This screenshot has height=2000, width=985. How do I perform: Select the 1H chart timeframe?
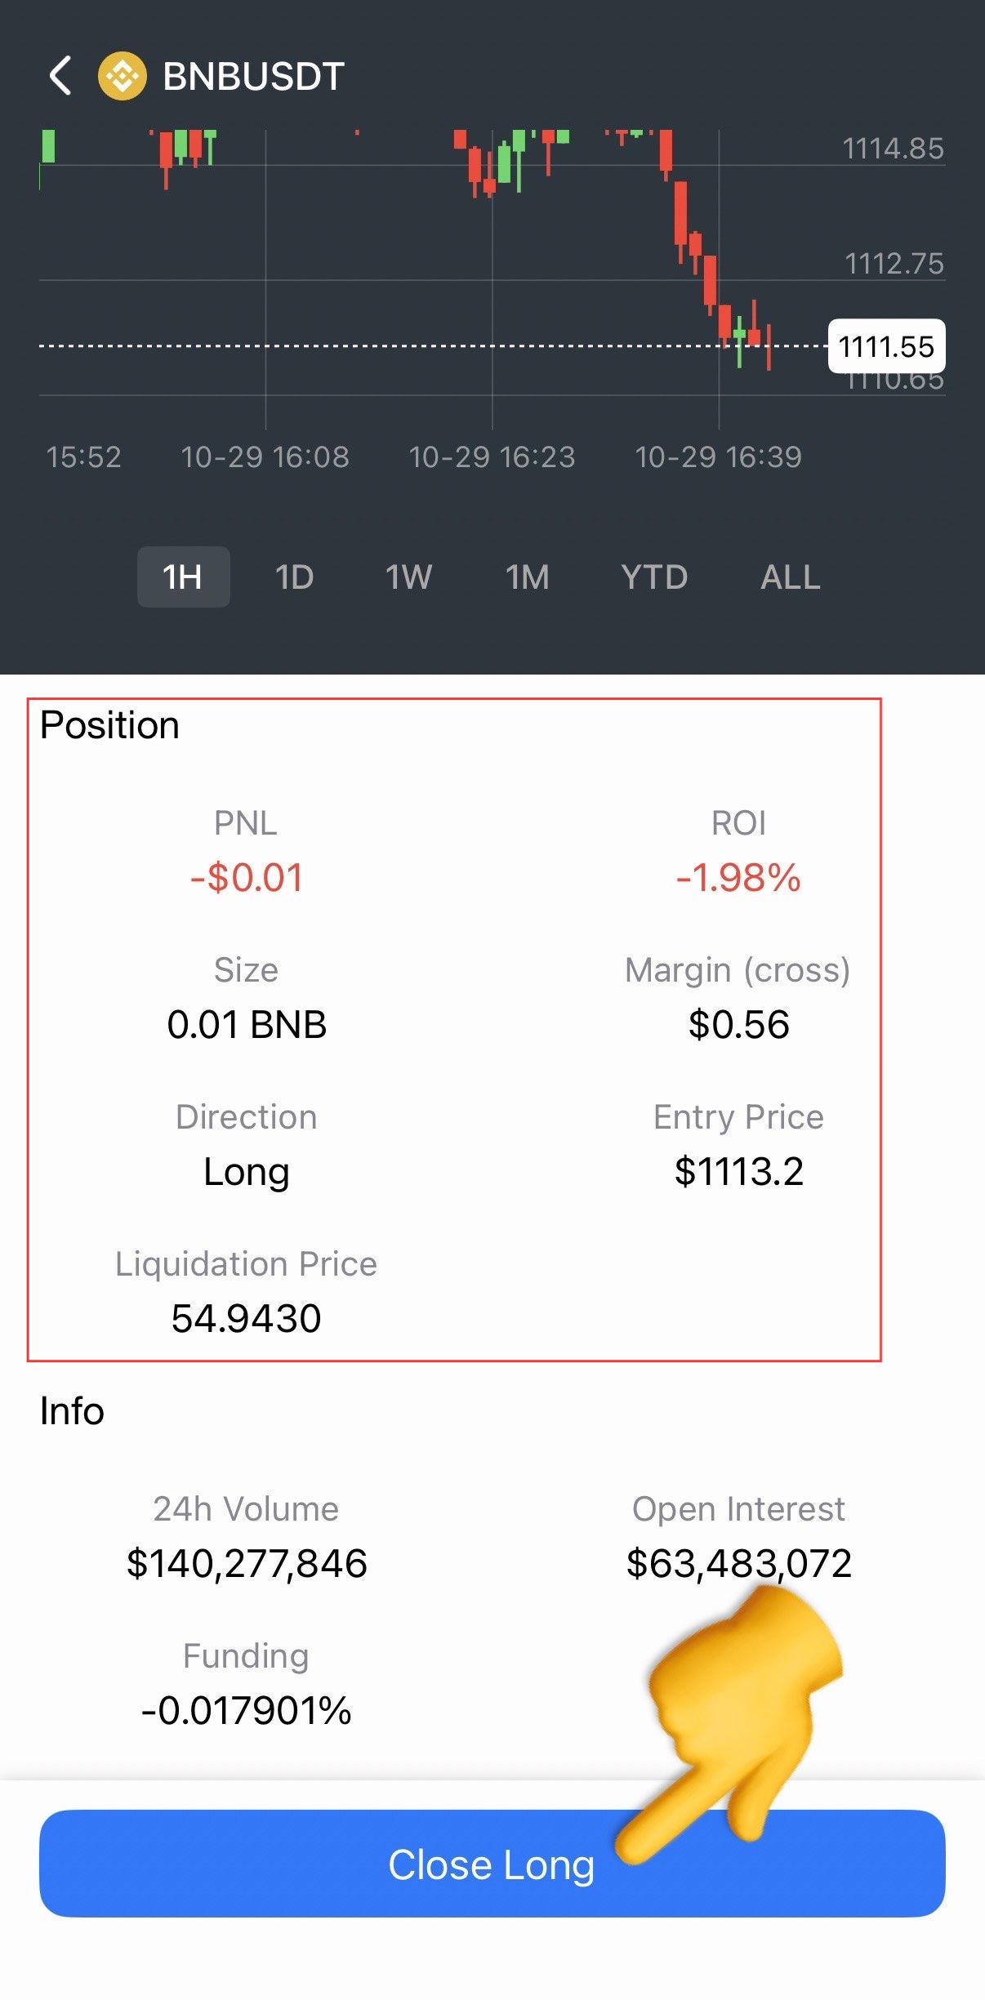coord(183,577)
